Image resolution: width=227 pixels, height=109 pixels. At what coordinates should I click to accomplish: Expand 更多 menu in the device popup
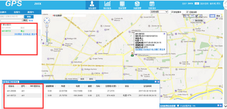coord(162,49)
